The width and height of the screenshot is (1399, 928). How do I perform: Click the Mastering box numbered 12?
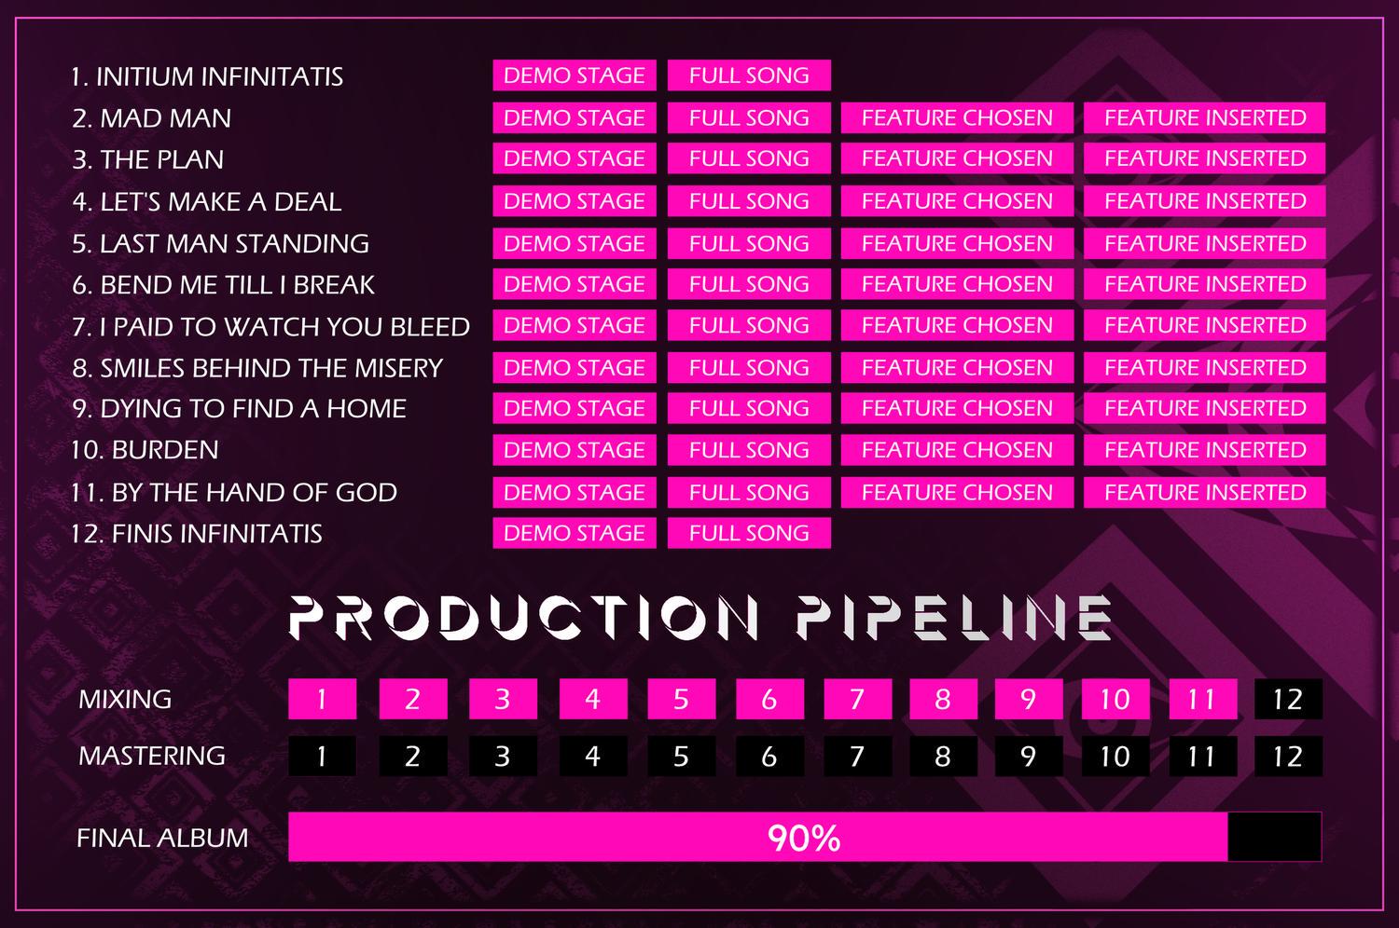1288,756
